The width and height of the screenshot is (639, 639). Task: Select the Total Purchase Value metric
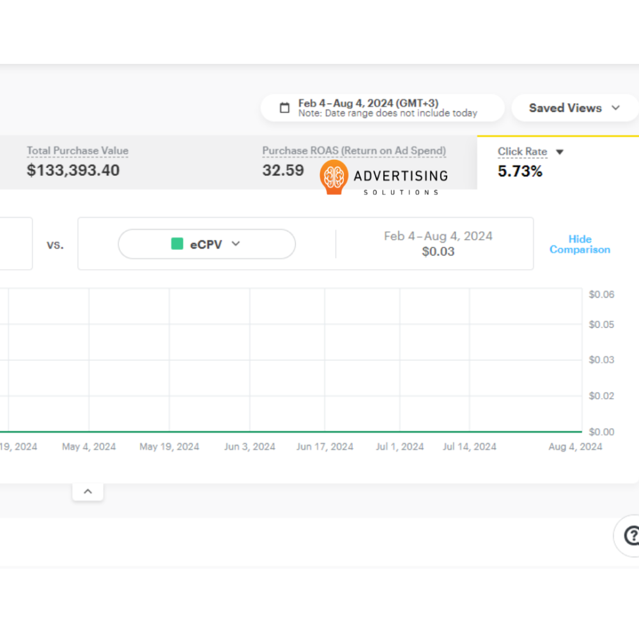click(x=77, y=151)
